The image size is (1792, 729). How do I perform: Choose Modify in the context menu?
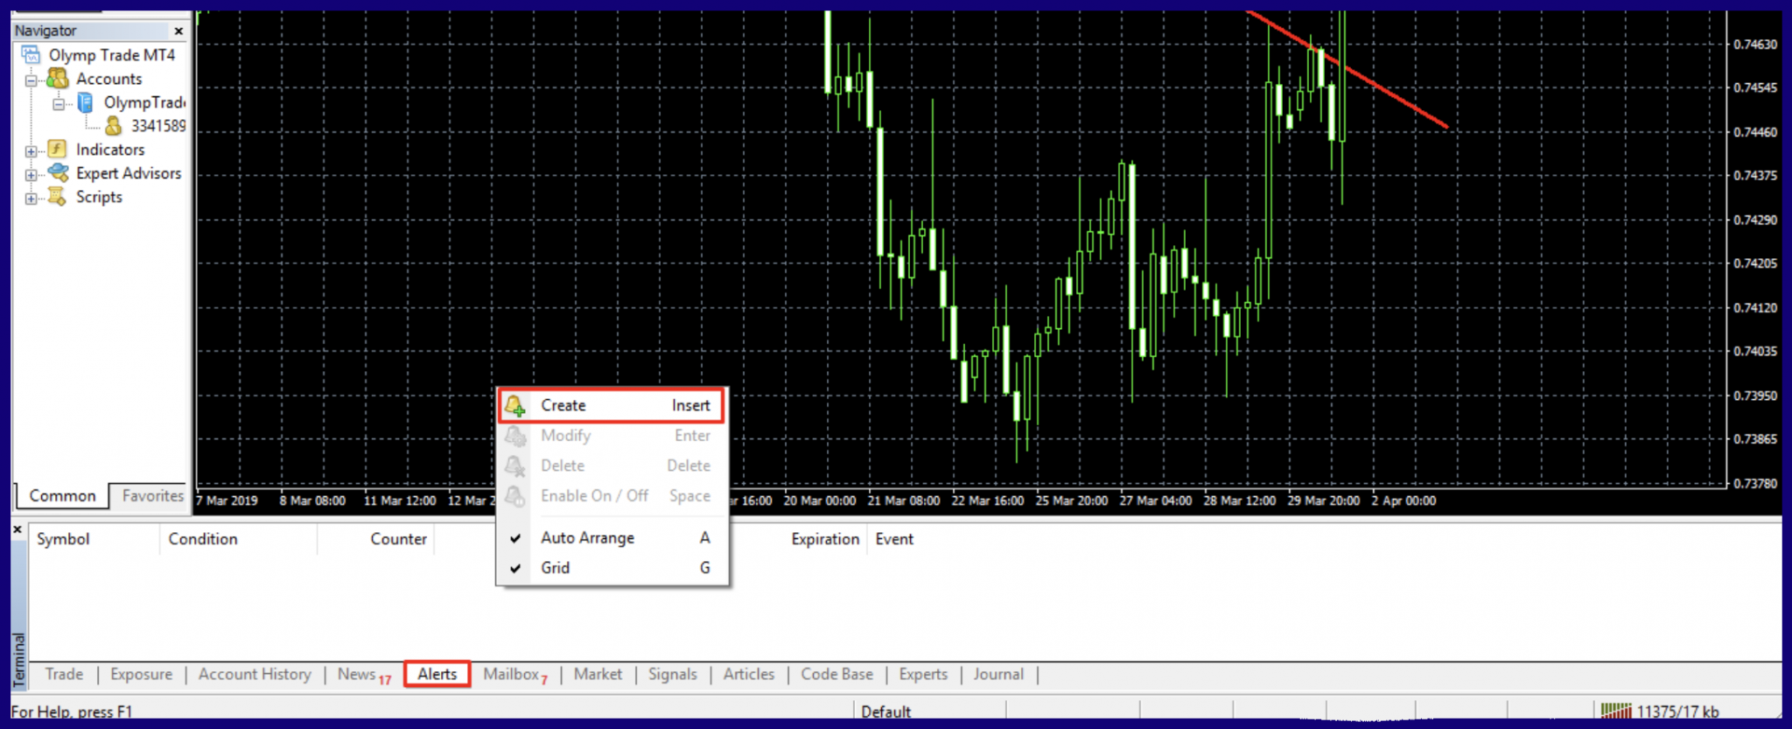tap(612, 435)
